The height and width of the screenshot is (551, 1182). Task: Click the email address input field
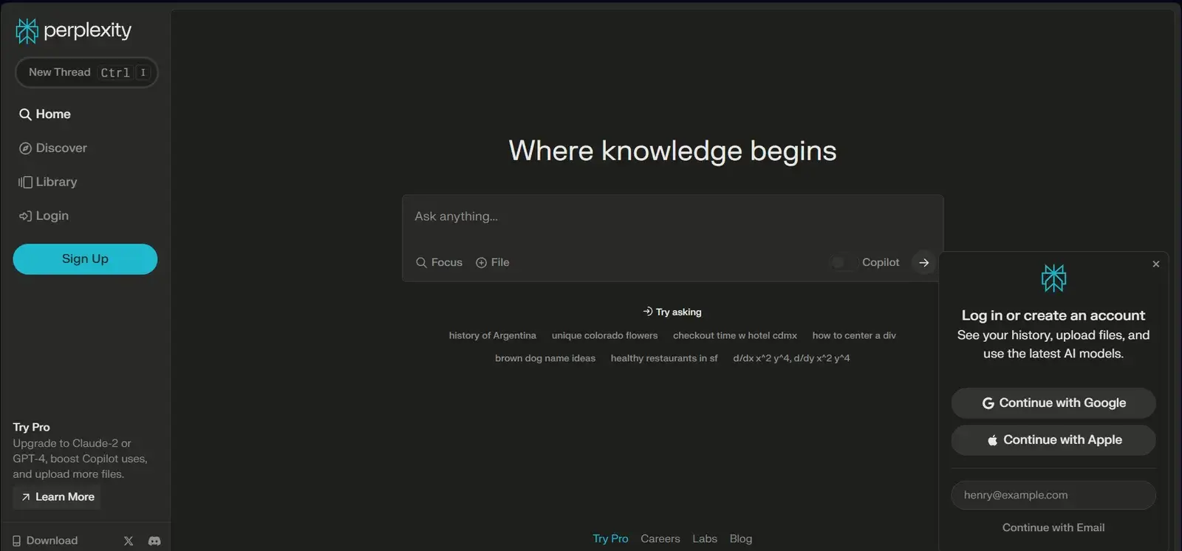1053,495
